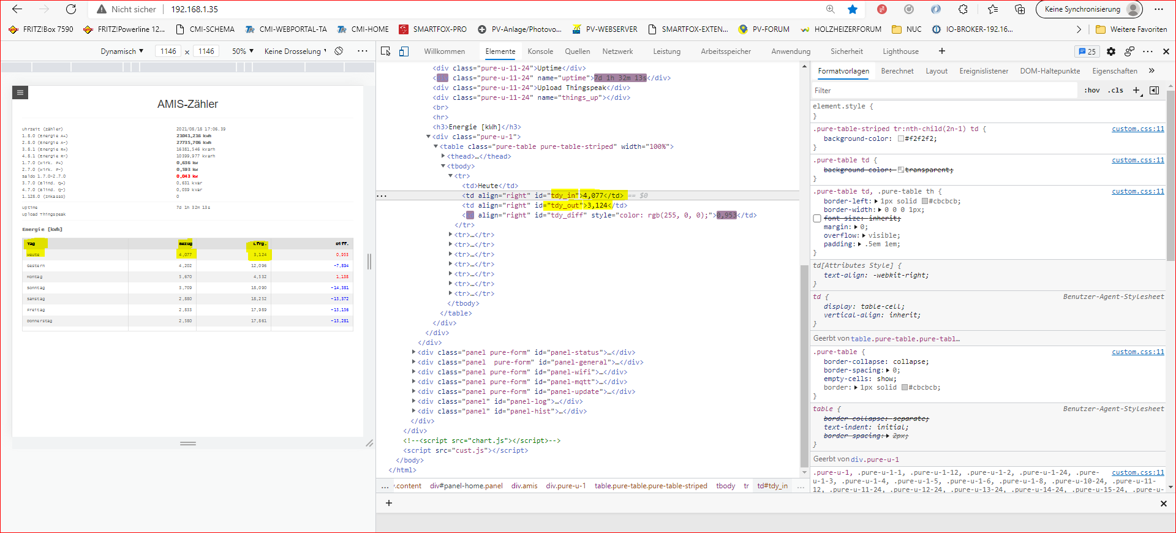Viewport: 1176px width, 533px height.
Task: Open the favorites list icon
Action: (x=993, y=9)
